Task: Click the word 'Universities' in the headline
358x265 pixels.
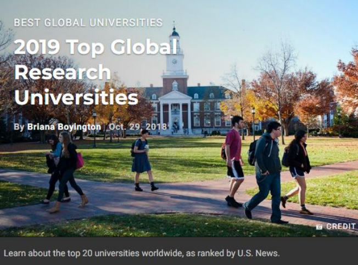Action: coord(76,97)
